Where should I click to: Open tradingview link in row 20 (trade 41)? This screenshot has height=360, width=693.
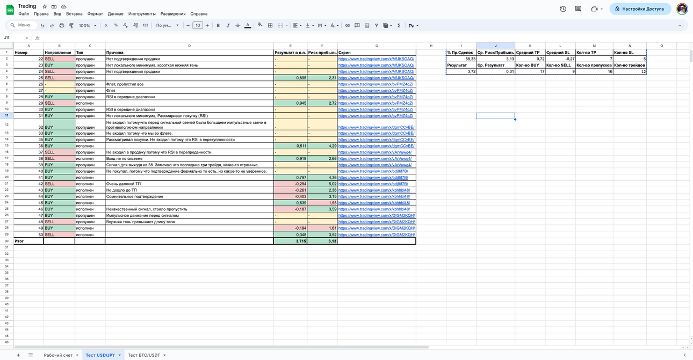(x=373, y=178)
